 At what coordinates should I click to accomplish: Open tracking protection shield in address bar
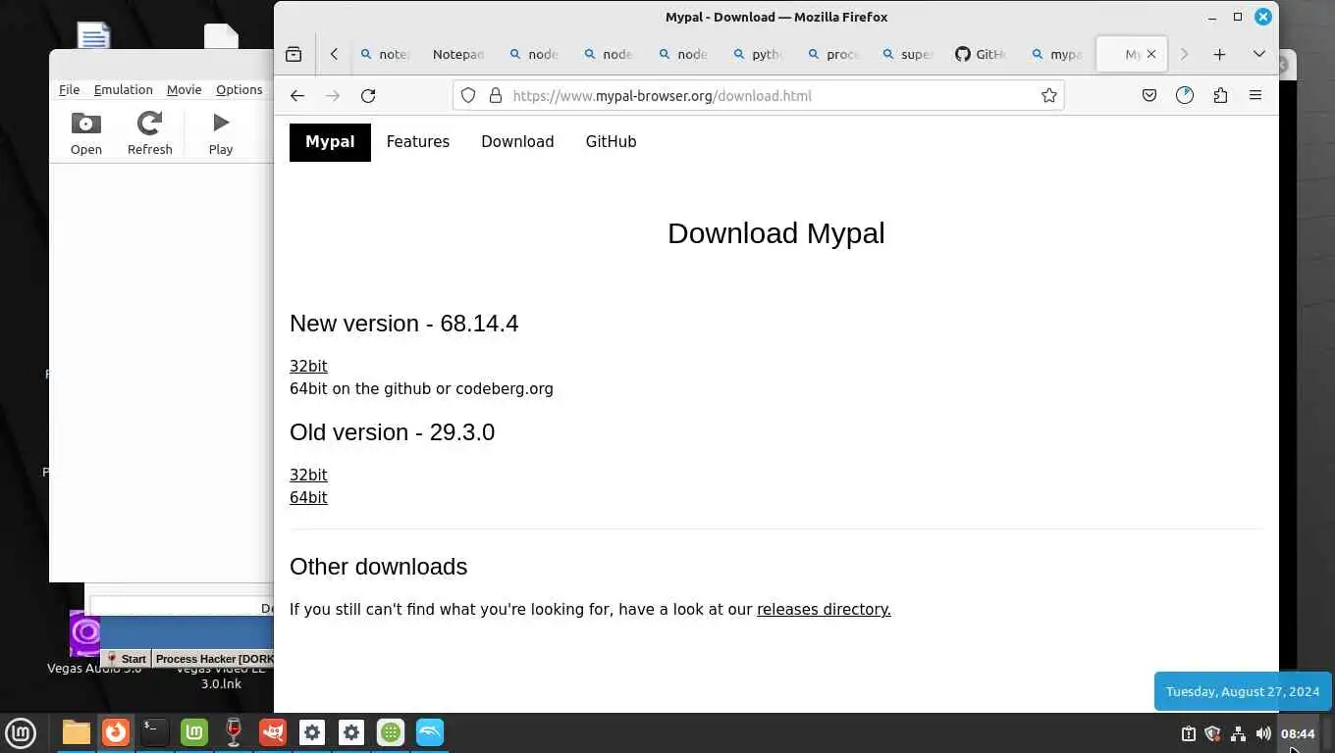[x=468, y=95]
